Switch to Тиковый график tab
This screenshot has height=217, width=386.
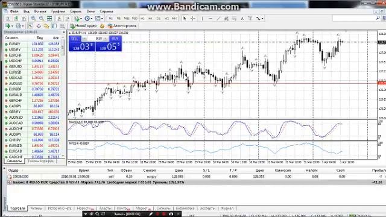coord(41,161)
